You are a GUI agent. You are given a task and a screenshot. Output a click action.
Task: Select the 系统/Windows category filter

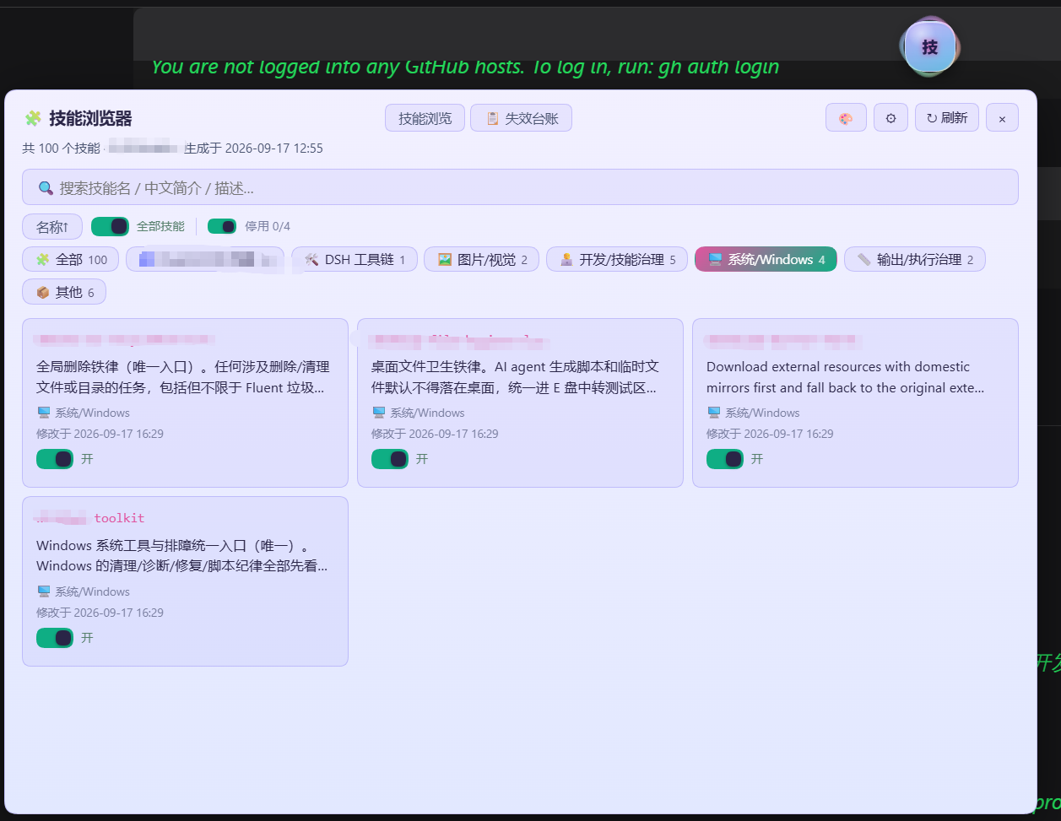tap(766, 260)
